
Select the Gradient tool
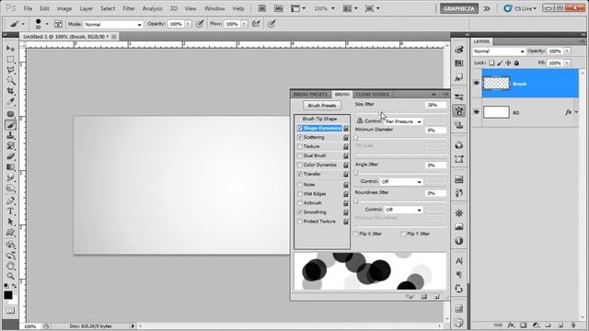(x=10, y=167)
